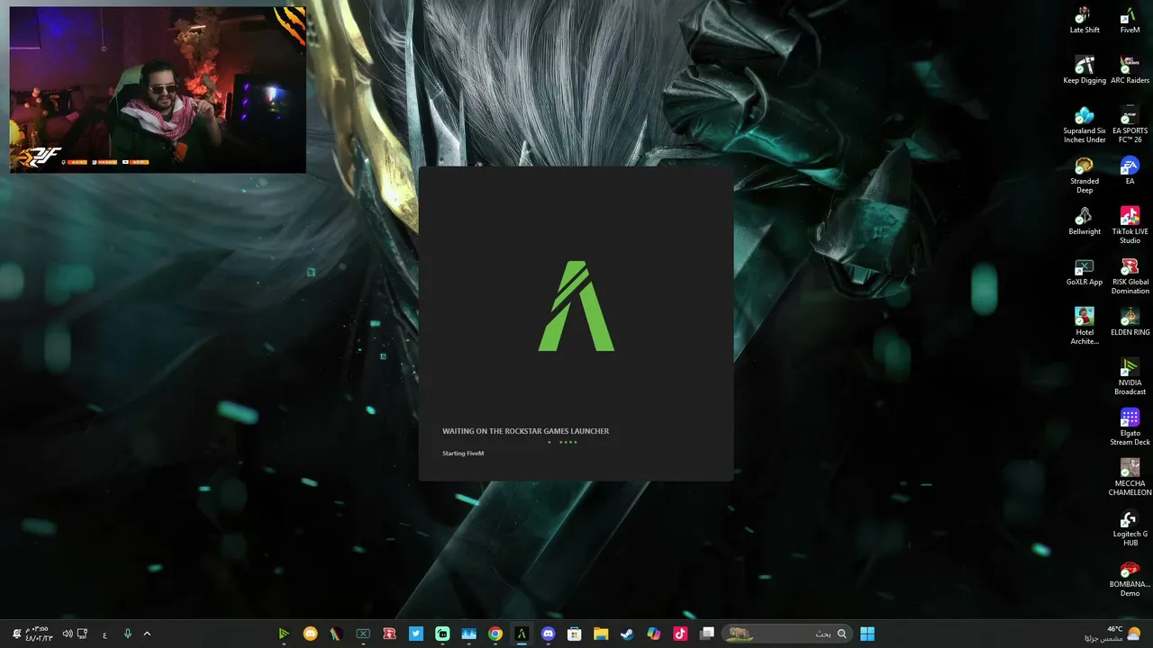Open the Task View taskbar button
The height and width of the screenshot is (648, 1153).
[707, 634]
